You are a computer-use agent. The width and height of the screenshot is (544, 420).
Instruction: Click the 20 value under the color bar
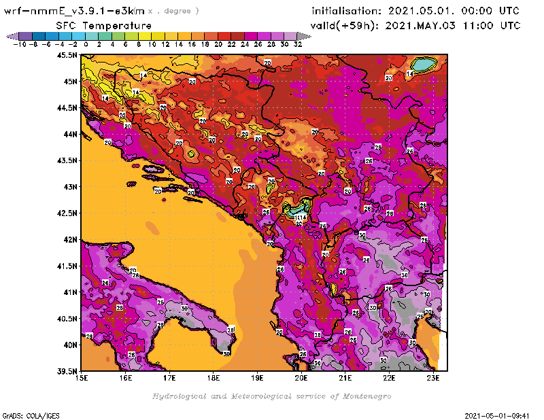(x=218, y=44)
